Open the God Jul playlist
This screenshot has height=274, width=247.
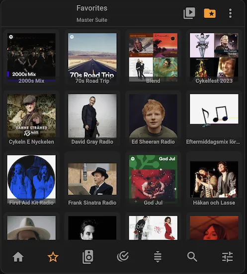(x=153, y=180)
